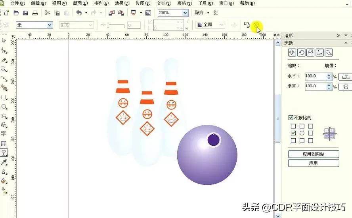Cut selection with the scissors icon
This screenshot has width=352, height=218.
pyautogui.click(x=47, y=13)
